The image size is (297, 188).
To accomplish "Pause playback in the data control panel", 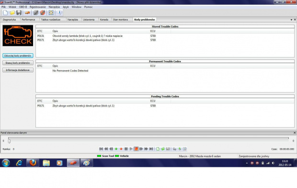I will (126, 149).
